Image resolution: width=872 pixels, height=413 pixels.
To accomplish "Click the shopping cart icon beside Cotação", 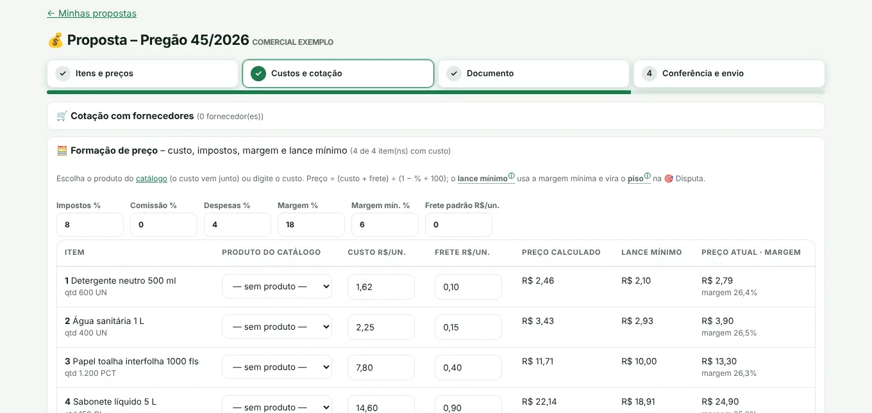I will pos(62,116).
